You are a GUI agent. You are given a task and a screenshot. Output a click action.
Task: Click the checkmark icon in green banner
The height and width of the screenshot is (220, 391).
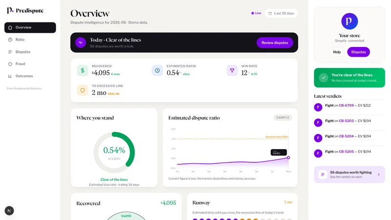(x=324, y=78)
